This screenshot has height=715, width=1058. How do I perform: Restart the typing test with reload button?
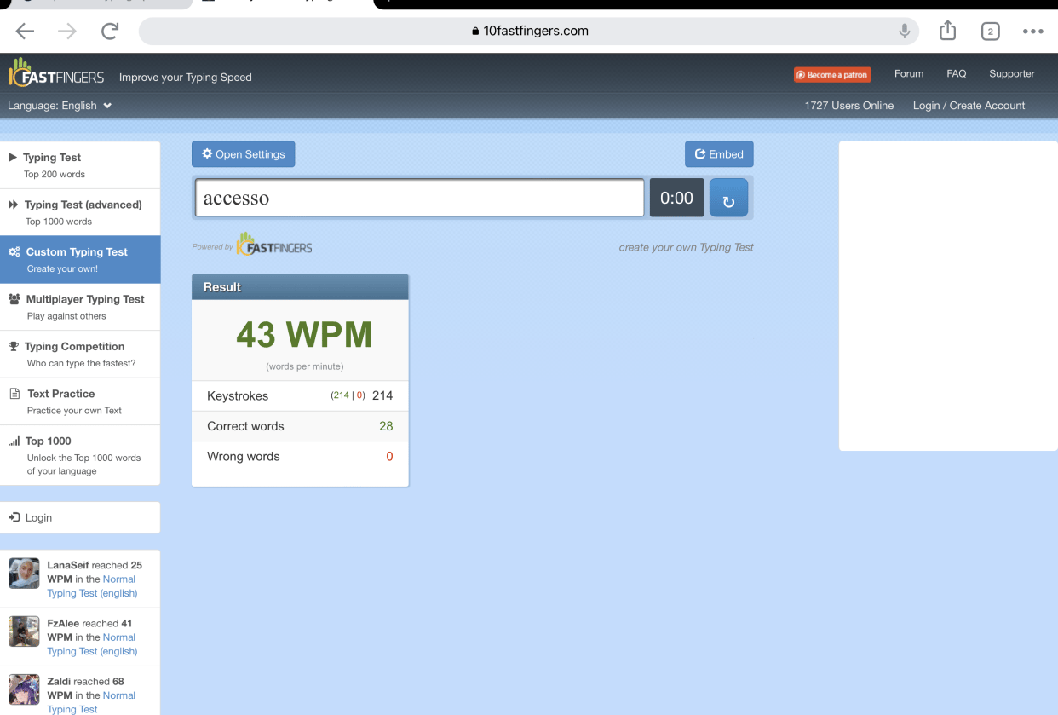[x=728, y=199]
